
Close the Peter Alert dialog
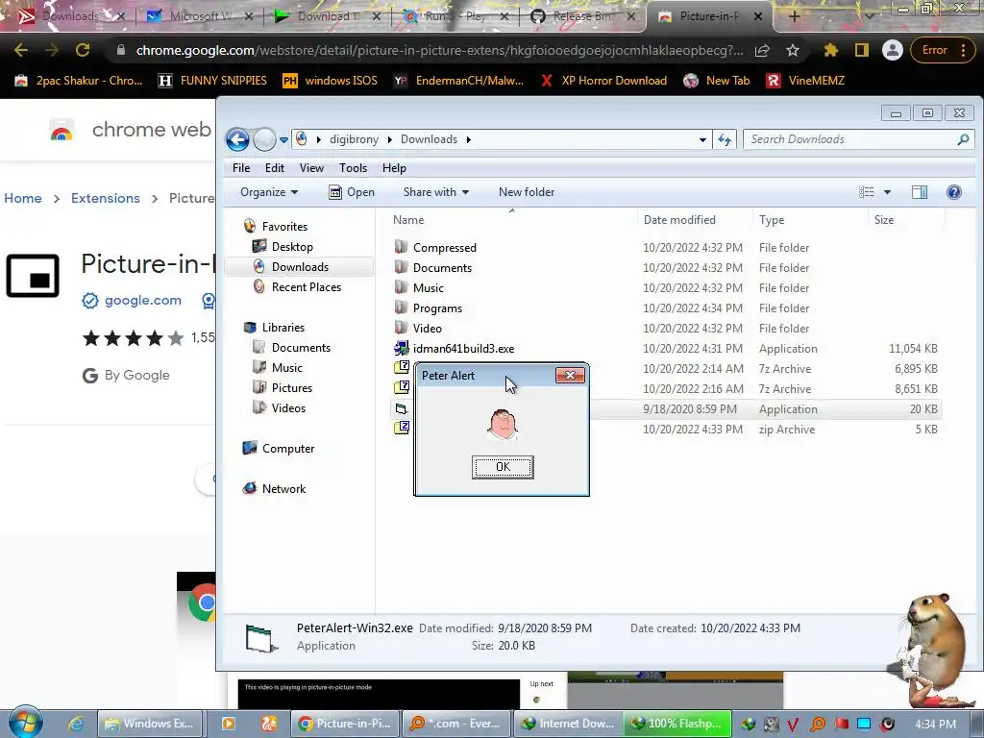570,376
